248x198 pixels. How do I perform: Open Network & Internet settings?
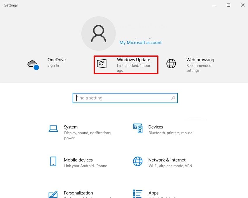(167, 160)
